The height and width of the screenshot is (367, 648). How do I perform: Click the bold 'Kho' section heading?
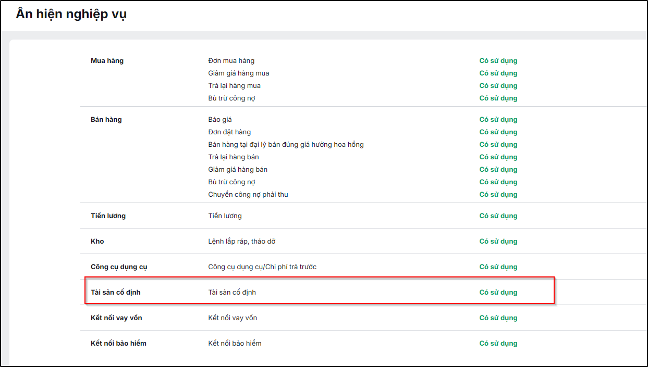point(97,242)
